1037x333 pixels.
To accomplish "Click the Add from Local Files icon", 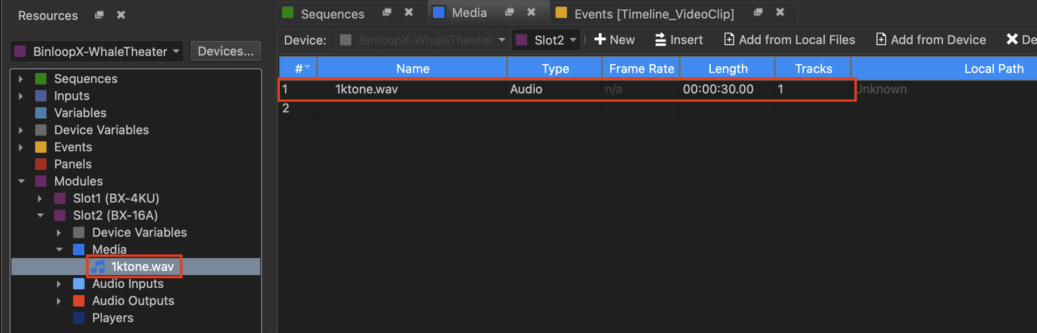I will pyautogui.click(x=729, y=39).
